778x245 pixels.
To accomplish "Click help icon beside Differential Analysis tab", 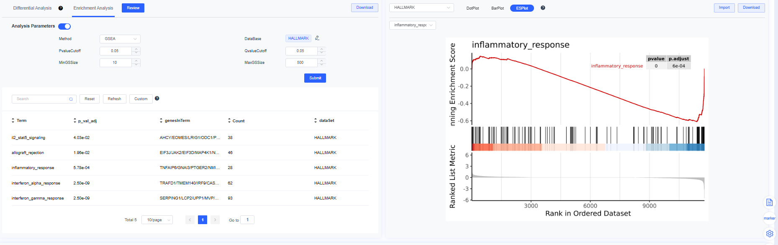I will 61,8.
